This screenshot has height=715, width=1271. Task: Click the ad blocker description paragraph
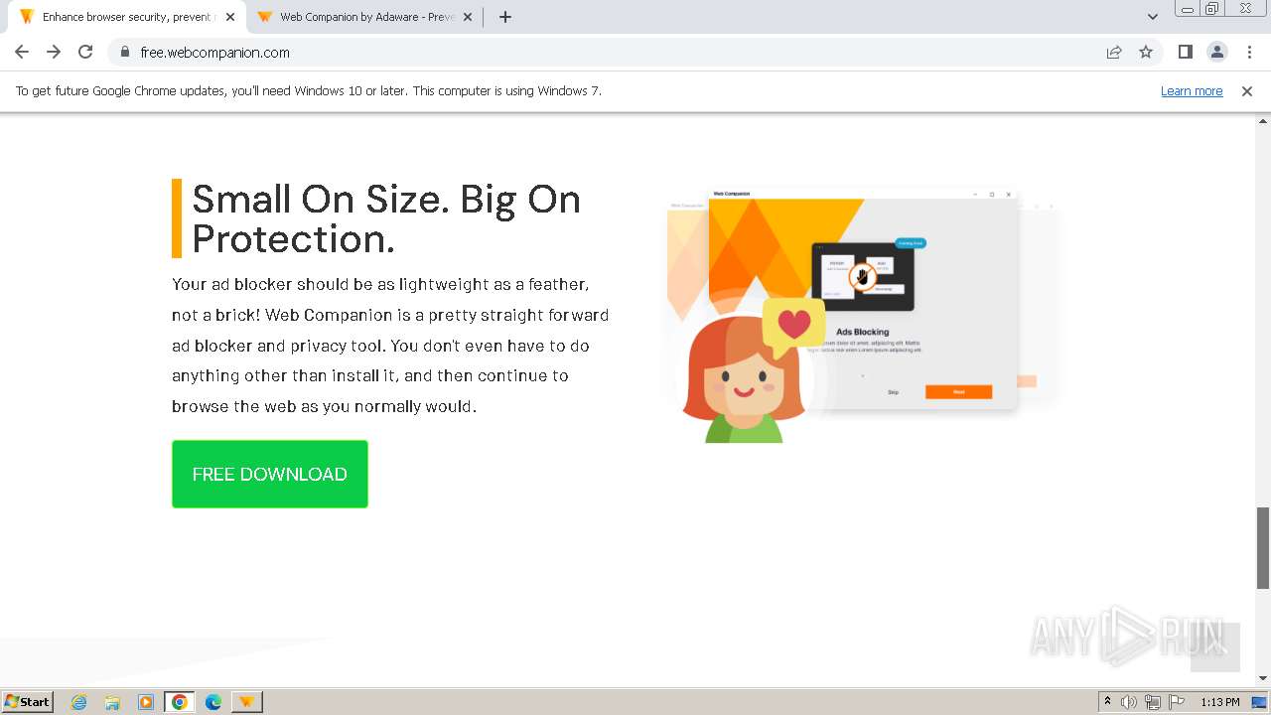390,345
